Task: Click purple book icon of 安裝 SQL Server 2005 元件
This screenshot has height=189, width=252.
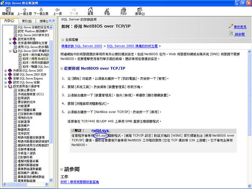Action: (x=10, y=75)
